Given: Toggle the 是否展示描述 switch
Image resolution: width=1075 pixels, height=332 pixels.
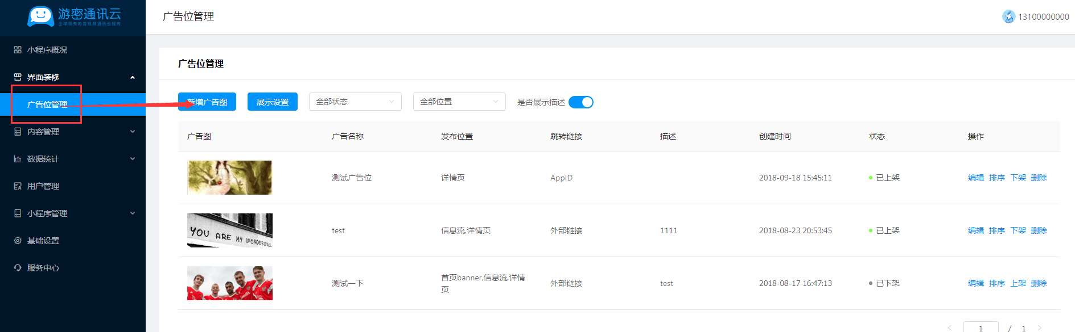Looking at the screenshot, I should click(580, 102).
